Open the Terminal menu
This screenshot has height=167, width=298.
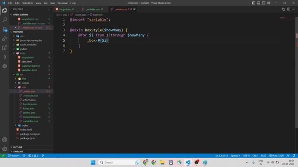tap(62, 3)
